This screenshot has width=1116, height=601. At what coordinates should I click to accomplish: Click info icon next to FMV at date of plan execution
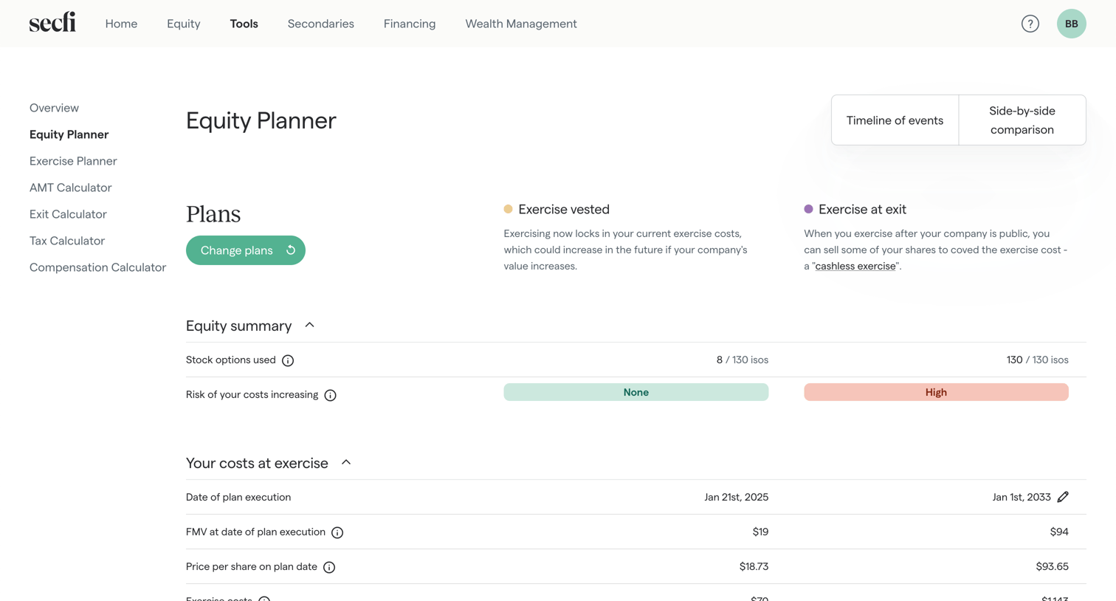pos(337,532)
